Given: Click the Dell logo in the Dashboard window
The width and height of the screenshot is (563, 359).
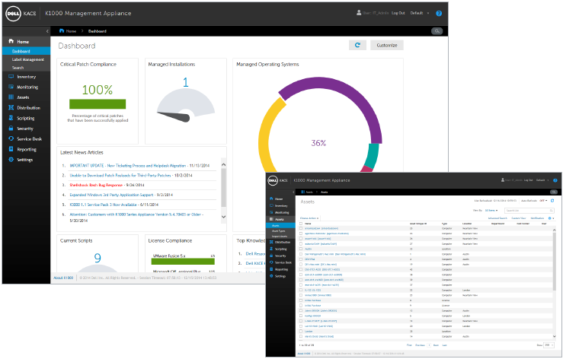Looking at the screenshot, I should click(x=13, y=14).
